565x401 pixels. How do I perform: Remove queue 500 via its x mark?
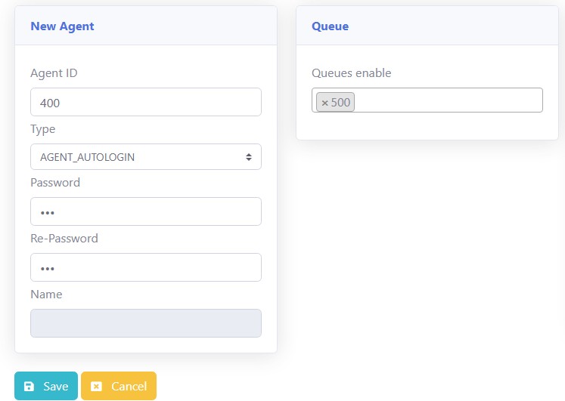coord(324,102)
